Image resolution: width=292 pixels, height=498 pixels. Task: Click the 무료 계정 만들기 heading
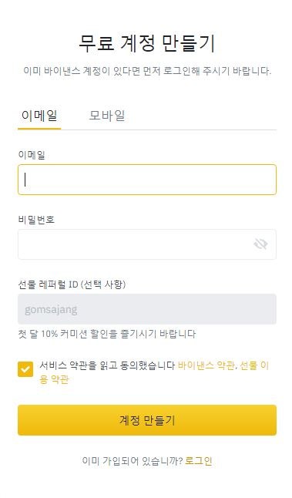(147, 43)
